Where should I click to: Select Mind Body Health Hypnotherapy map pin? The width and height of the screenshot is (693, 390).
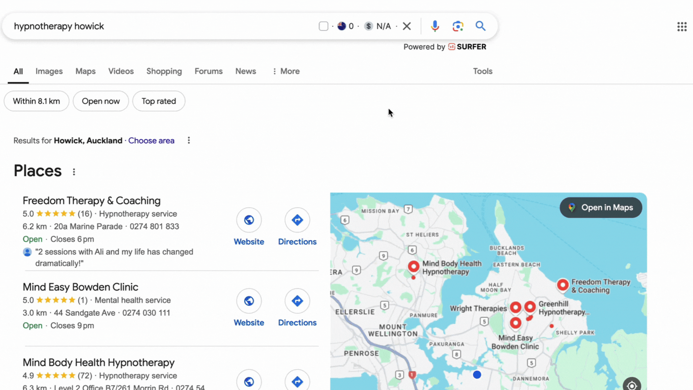414,266
